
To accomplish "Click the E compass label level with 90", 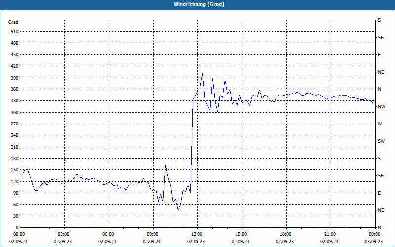I will point(379,193).
